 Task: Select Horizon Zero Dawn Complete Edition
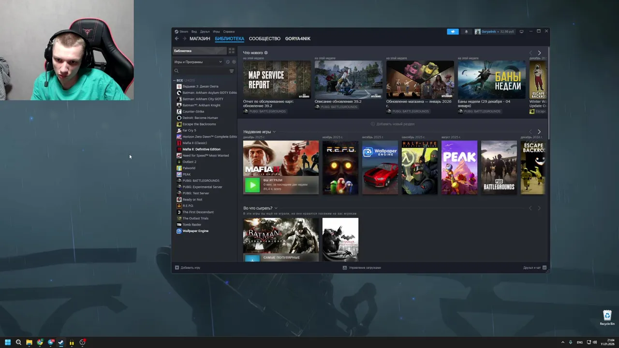[x=206, y=137]
